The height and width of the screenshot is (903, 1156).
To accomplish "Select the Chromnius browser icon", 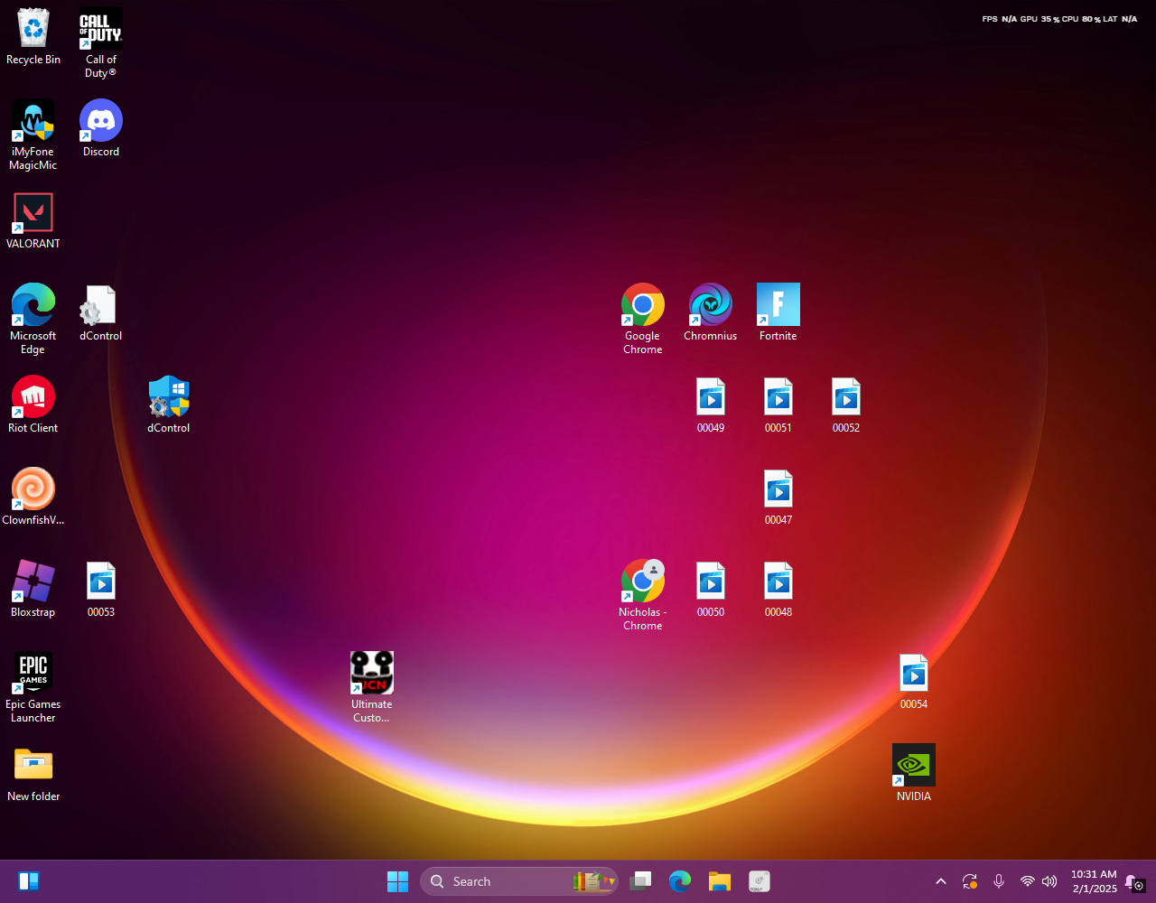I will click(x=710, y=305).
